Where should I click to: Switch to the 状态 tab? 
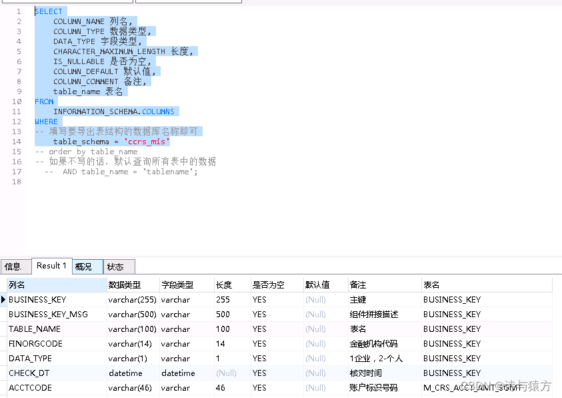coord(117,266)
